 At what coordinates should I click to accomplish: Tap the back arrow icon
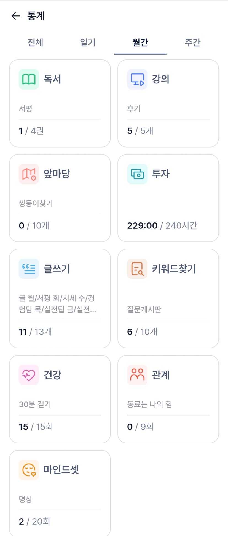click(16, 16)
